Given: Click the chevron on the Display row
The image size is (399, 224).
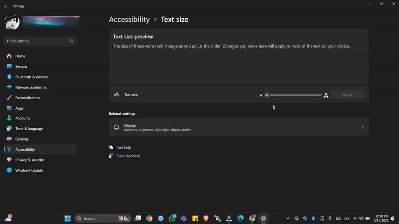Looking at the screenshot, I should (x=363, y=127).
